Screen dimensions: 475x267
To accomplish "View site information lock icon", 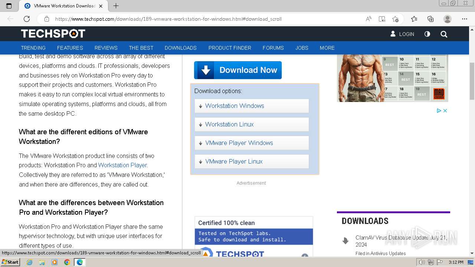I will click(46, 19).
